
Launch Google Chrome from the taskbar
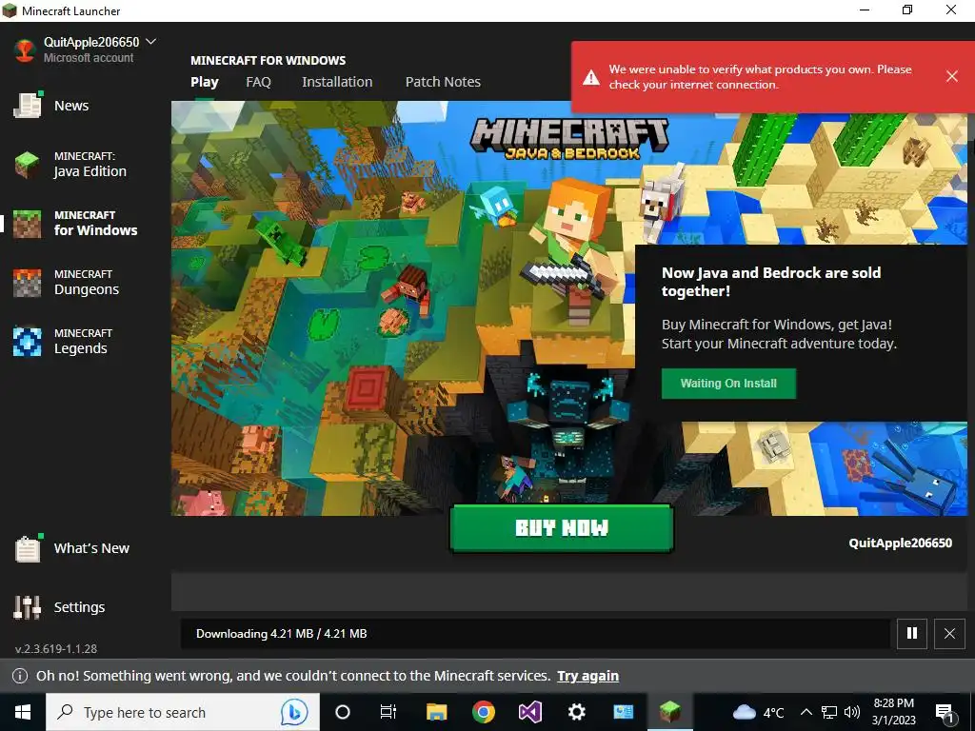(483, 712)
